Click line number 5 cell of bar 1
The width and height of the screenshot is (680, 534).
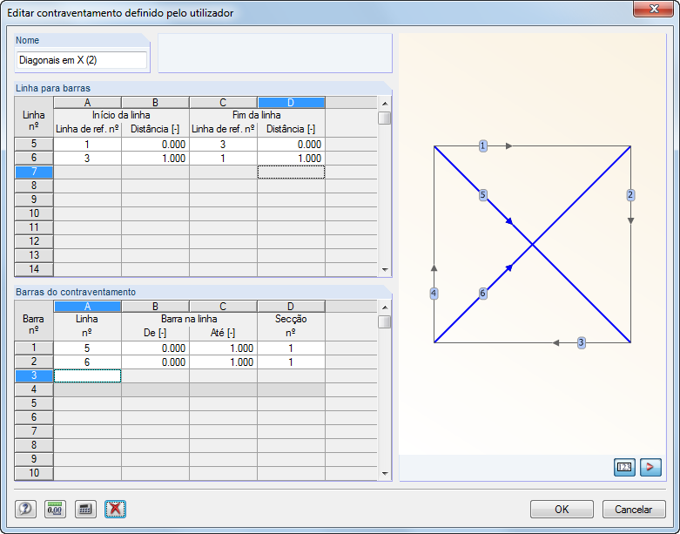pos(87,348)
